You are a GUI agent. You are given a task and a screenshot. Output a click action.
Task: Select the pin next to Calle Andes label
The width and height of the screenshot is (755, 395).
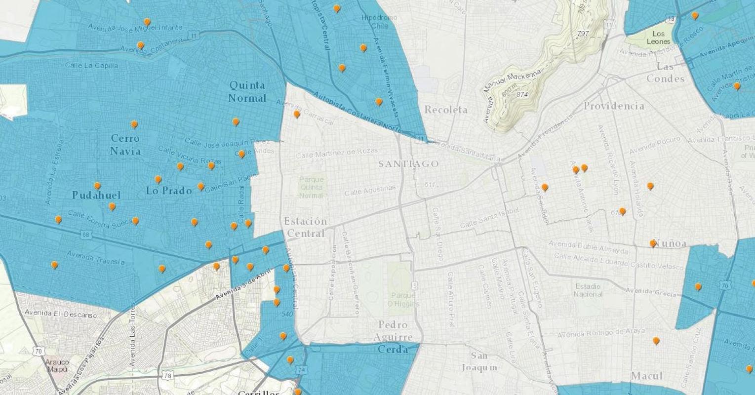click(x=241, y=154)
